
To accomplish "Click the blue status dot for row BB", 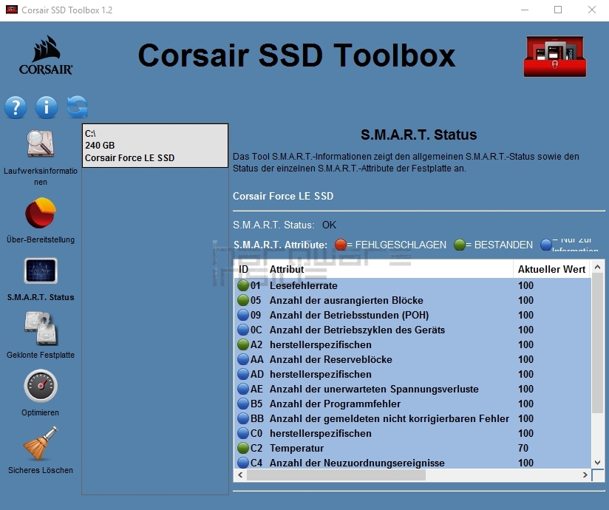I will (243, 418).
